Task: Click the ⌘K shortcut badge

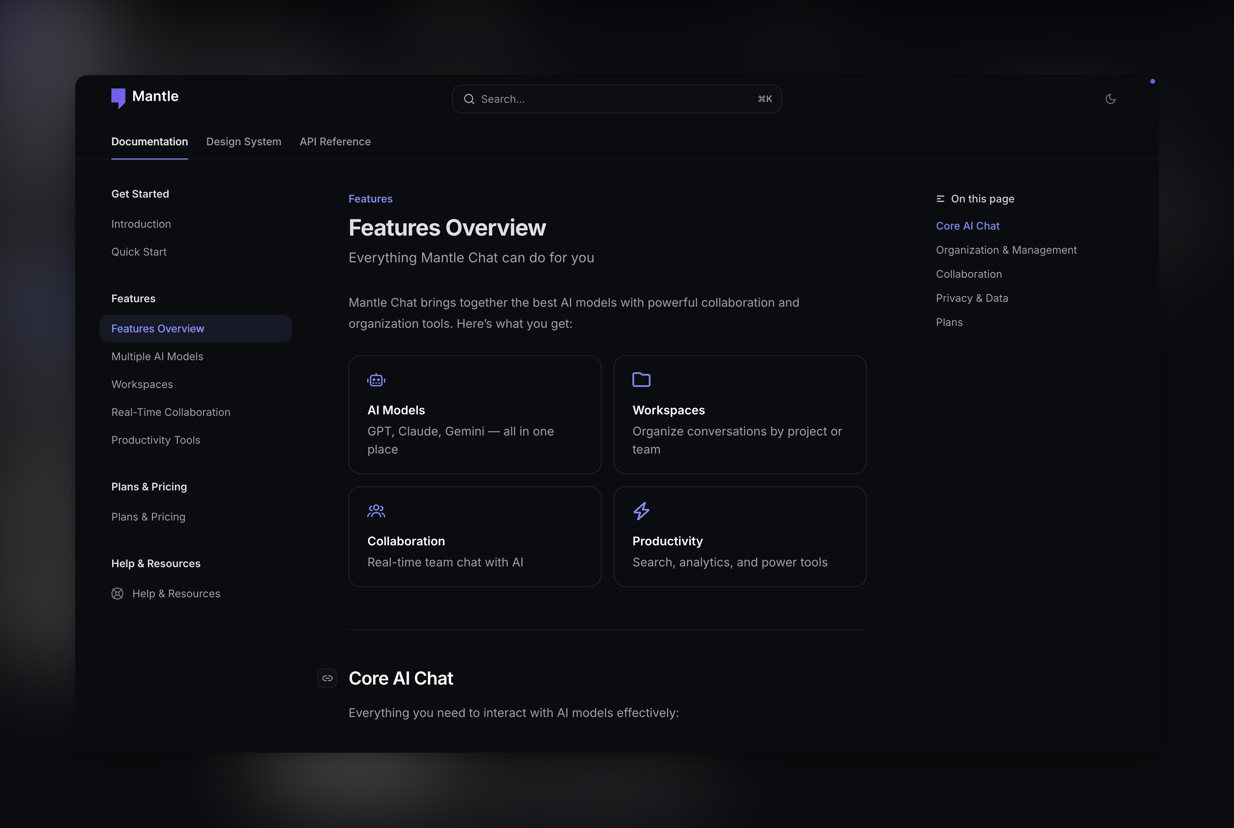Action: coord(765,99)
